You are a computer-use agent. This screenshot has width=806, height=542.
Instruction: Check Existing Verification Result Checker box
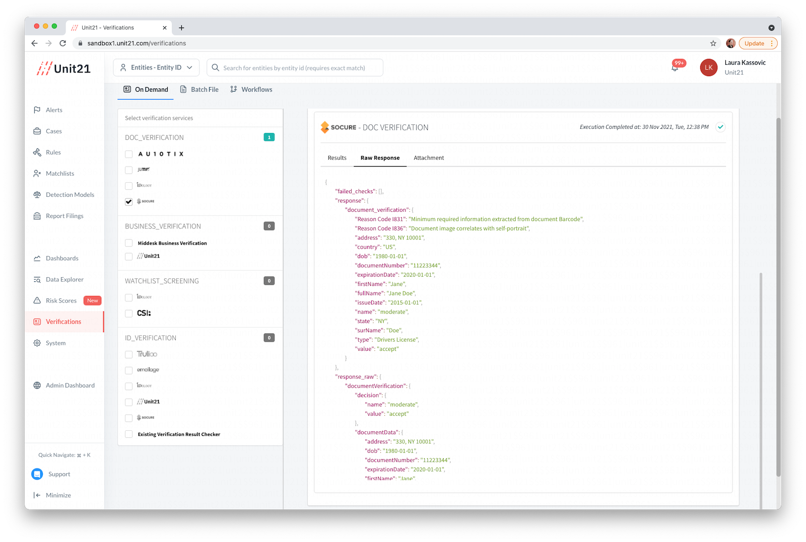[x=129, y=434]
